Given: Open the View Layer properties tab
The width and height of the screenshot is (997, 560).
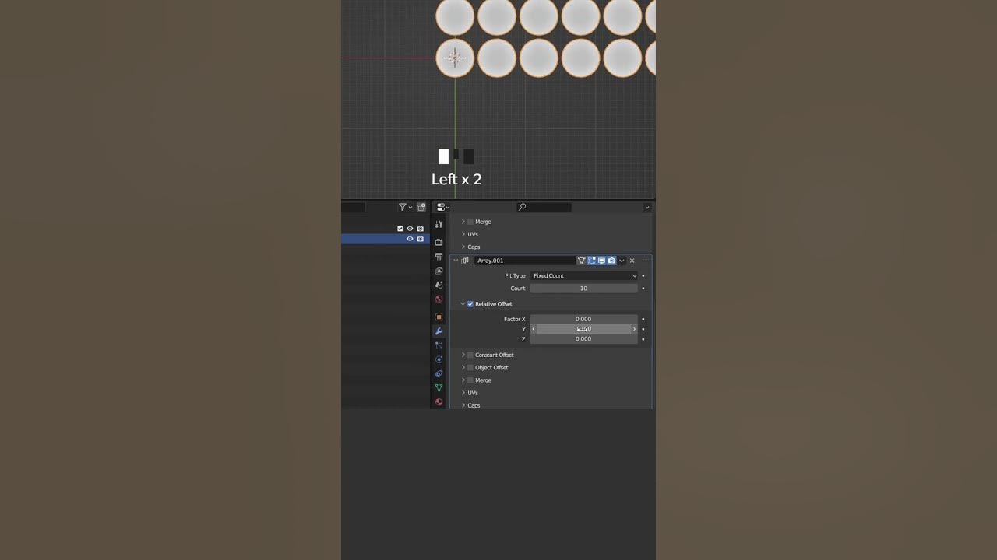Looking at the screenshot, I should click(439, 271).
